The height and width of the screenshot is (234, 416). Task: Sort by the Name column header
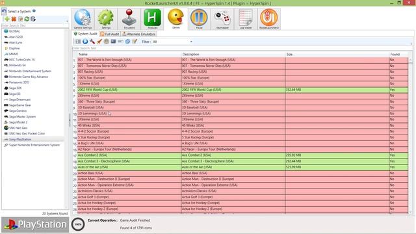[x=129, y=54]
